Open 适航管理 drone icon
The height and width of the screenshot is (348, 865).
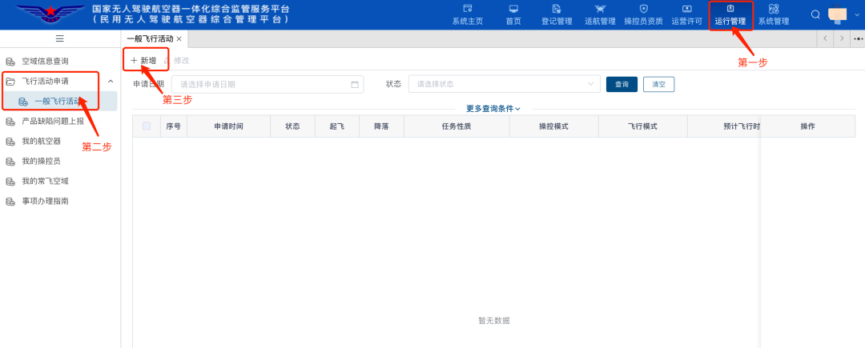pos(600,9)
